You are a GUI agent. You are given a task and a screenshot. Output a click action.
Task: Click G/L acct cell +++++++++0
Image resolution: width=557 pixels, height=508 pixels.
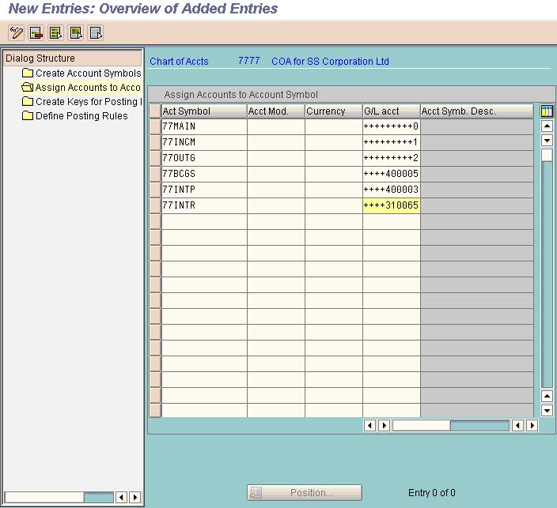pos(391,126)
